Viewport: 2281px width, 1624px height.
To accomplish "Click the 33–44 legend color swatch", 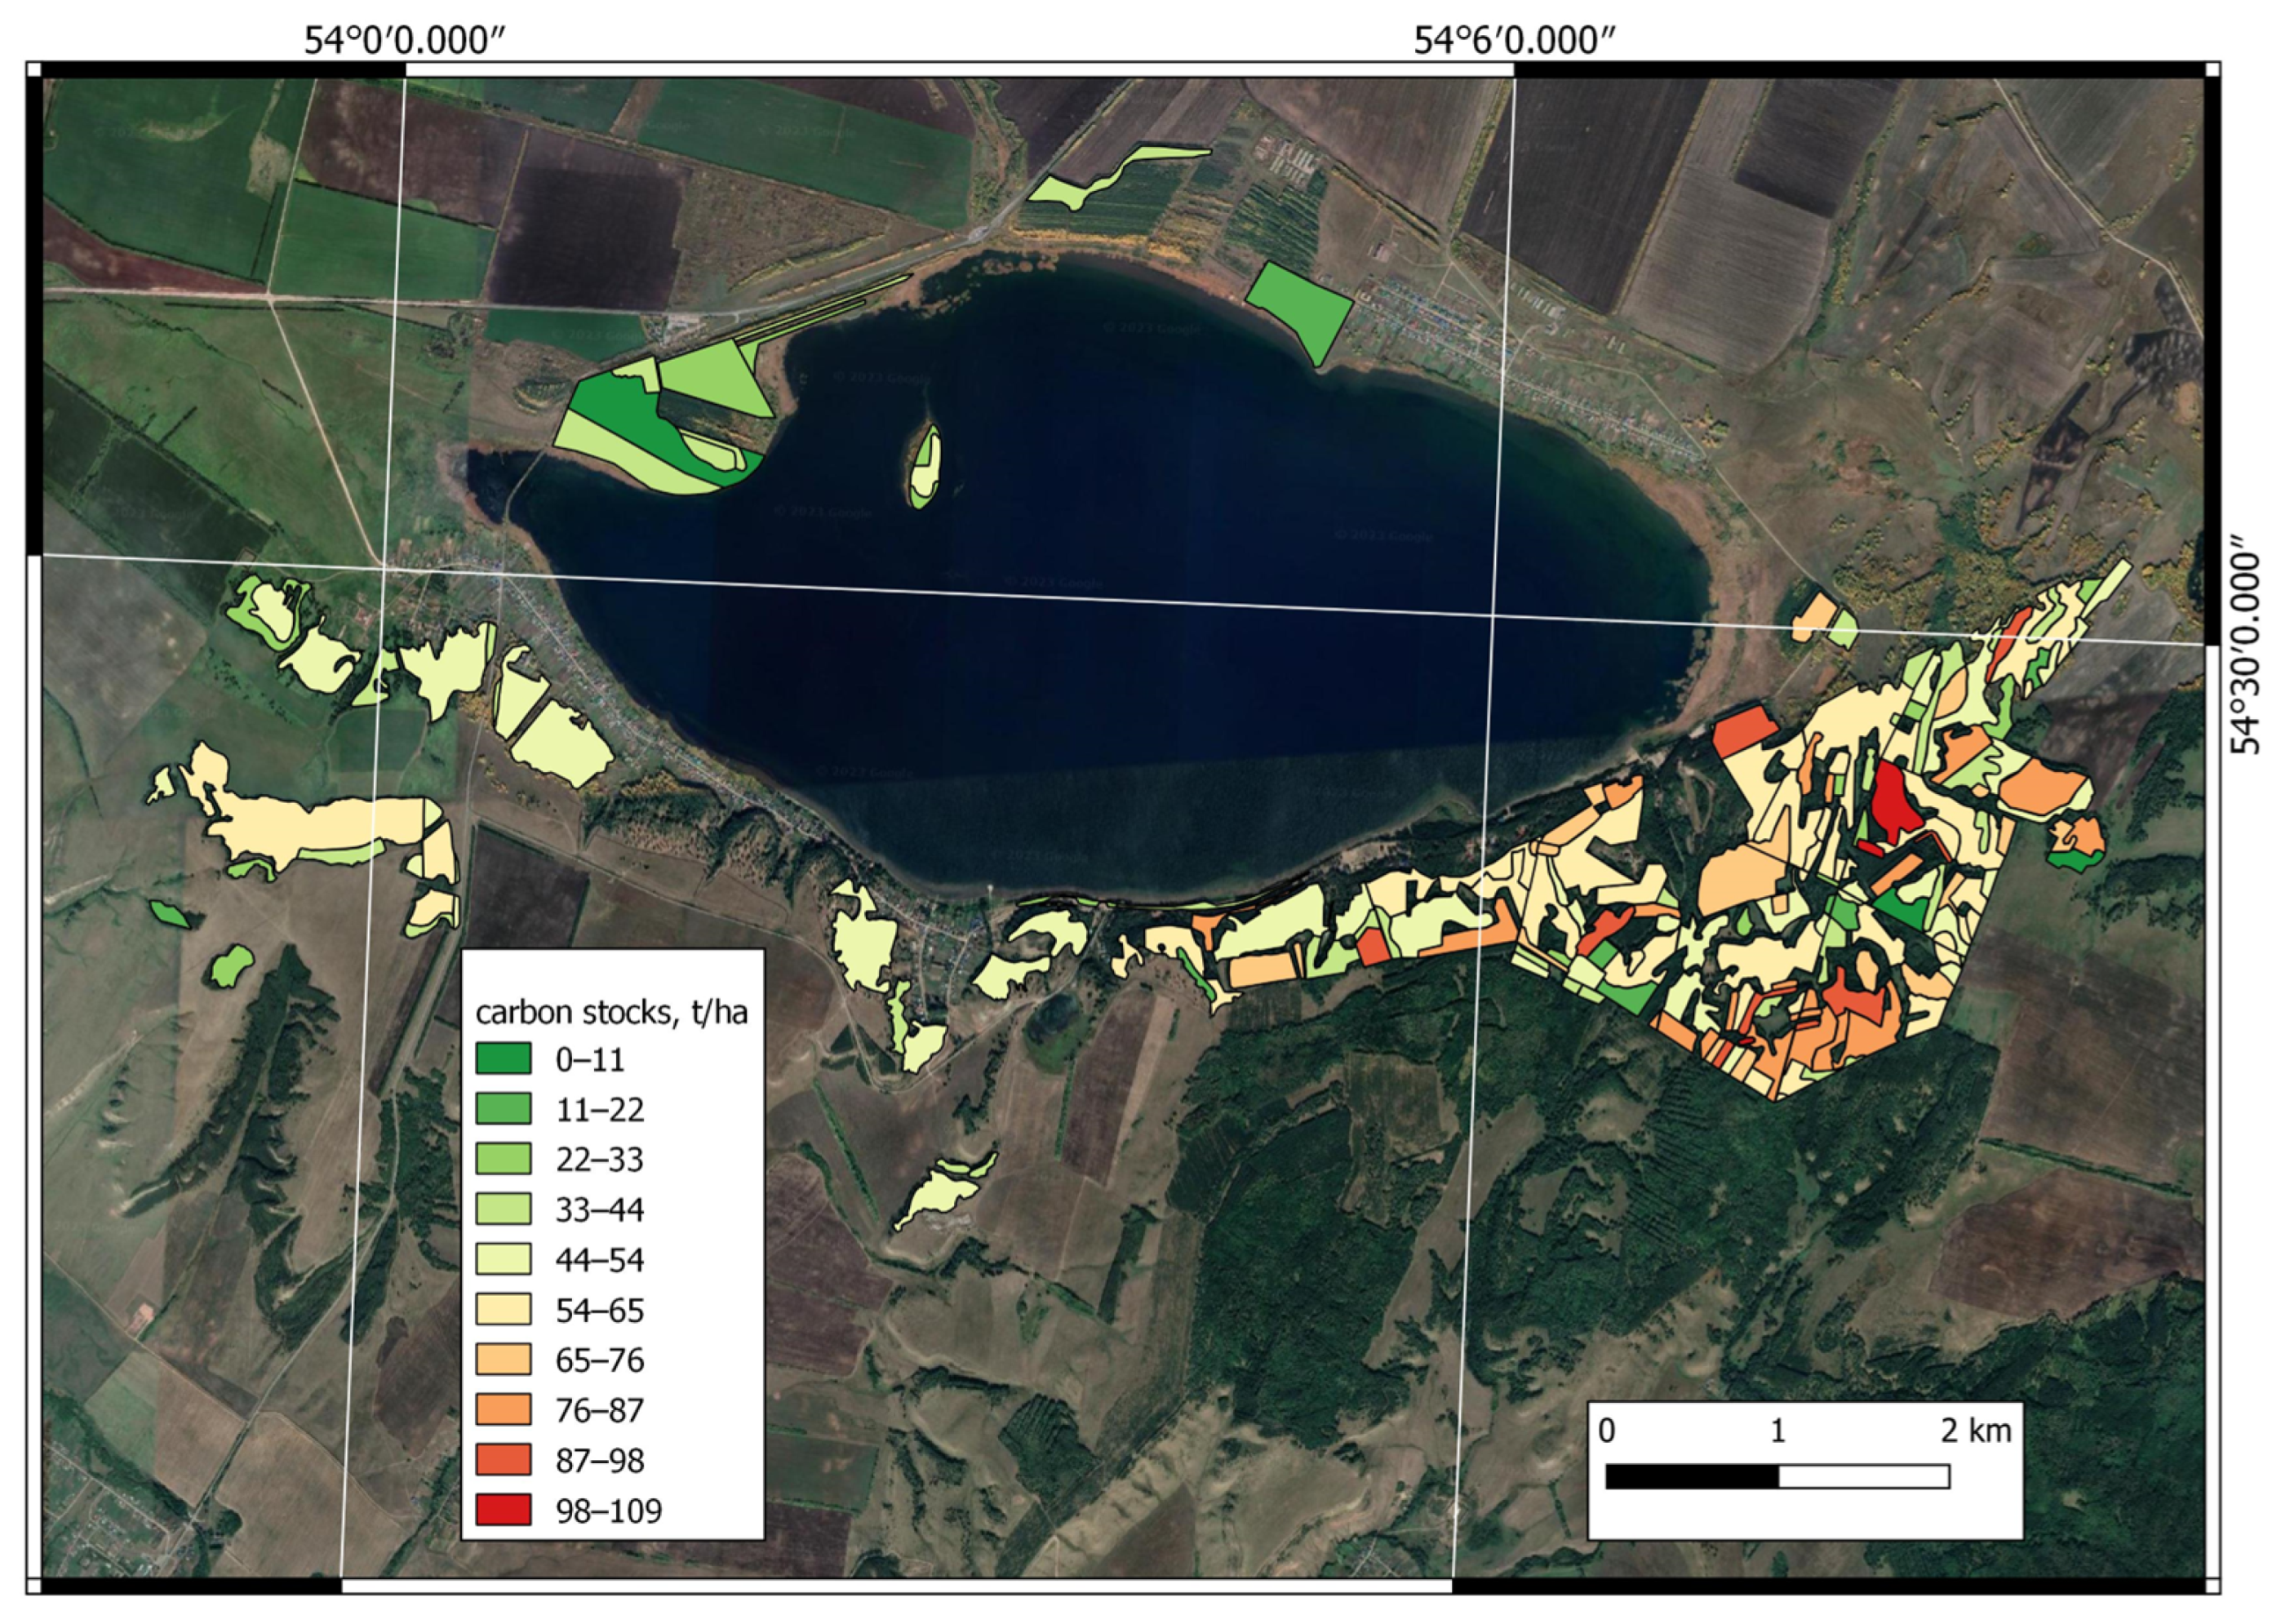I will [502, 1209].
